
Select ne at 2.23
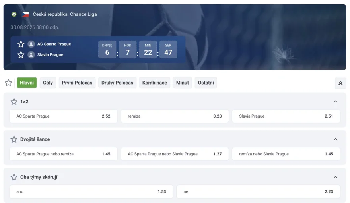[x=258, y=191]
